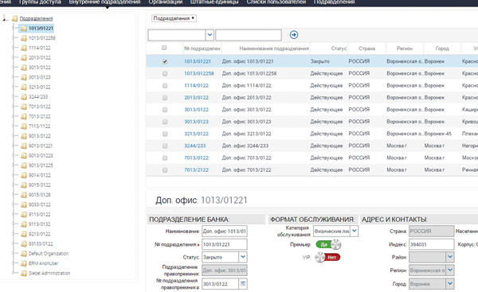Screen dimensions: 478x292
Task: Open the Подразделения dropdown above table
Action: point(174,18)
